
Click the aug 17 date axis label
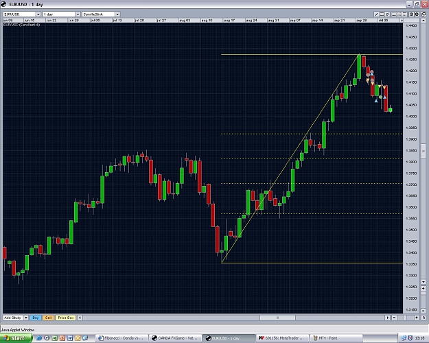click(x=229, y=21)
